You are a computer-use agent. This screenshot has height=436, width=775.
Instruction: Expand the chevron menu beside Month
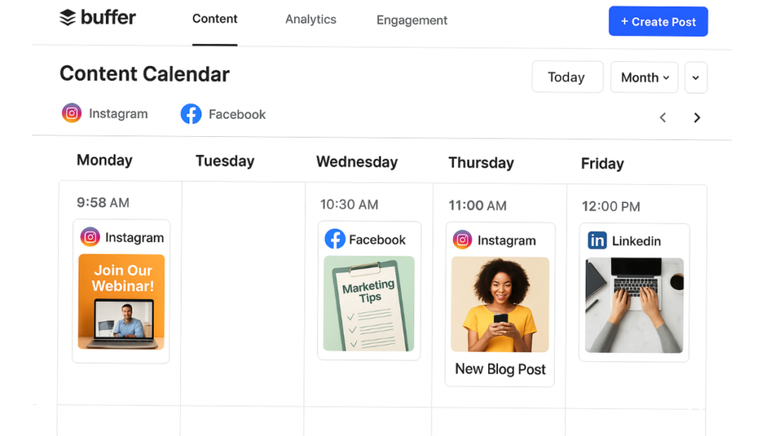[696, 78]
